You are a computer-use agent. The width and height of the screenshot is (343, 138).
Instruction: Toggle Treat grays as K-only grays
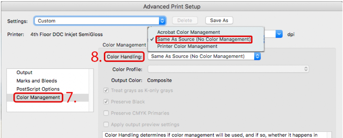[106, 90]
